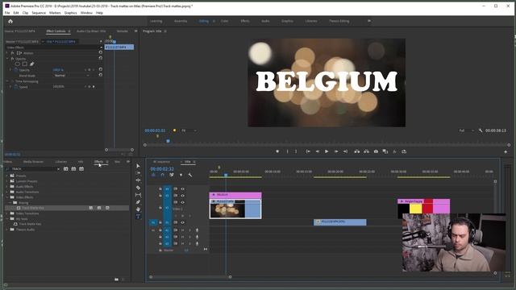
Task: Collapse the Opacity effect properties
Action: (7, 59)
